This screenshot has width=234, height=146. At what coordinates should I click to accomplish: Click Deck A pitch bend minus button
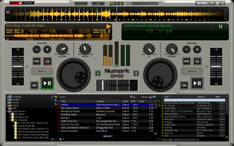click(x=37, y=49)
